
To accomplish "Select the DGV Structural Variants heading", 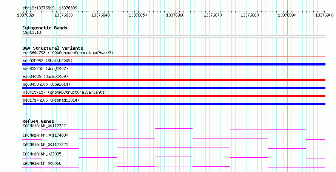I will click(x=53, y=48).
